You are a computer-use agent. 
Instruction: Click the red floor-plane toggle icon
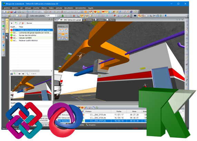click(x=103, y=12)
